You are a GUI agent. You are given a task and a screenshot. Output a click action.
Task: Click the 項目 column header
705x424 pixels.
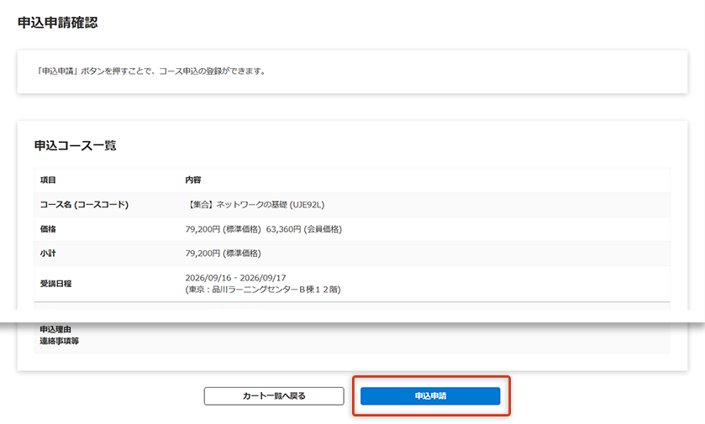pyautogui.click(x=48, y=181)
